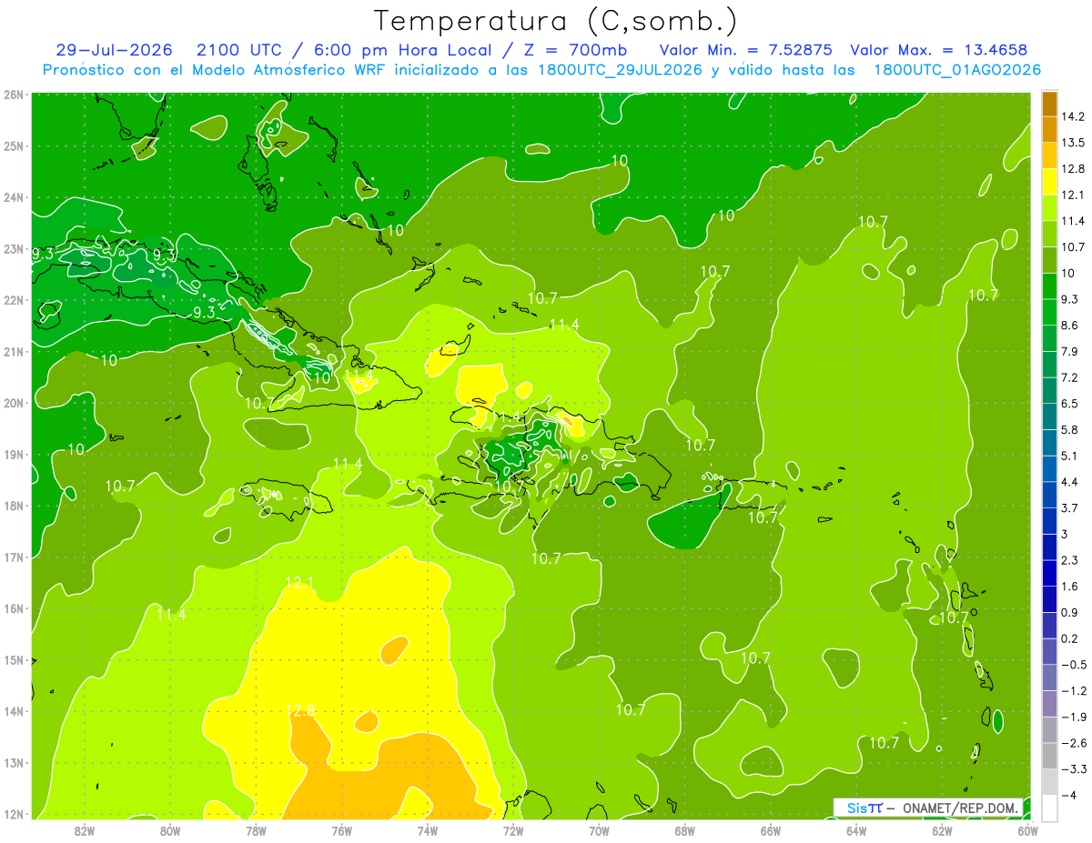The image size is (1092, 843).
Task: Click the "8.6" legend value
Action: [1070, 325]
